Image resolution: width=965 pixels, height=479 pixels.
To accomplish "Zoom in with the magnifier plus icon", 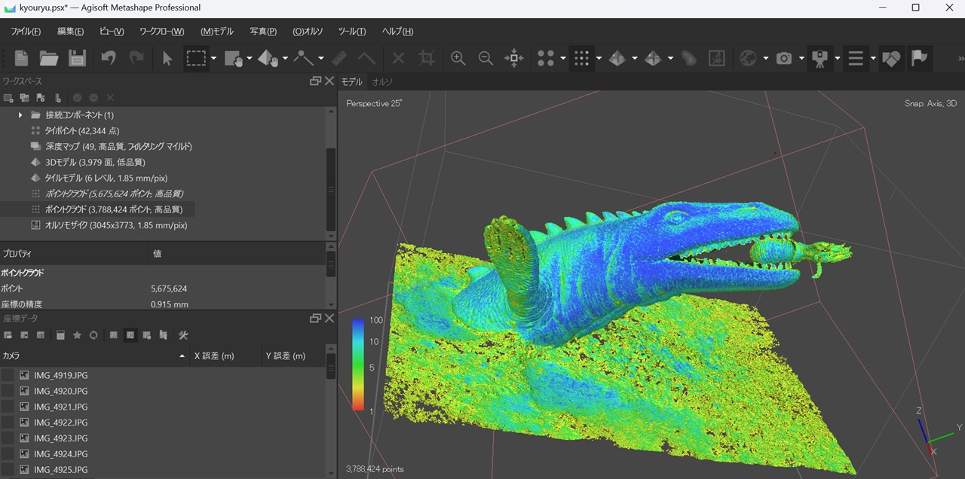I will tap(458, 58).
